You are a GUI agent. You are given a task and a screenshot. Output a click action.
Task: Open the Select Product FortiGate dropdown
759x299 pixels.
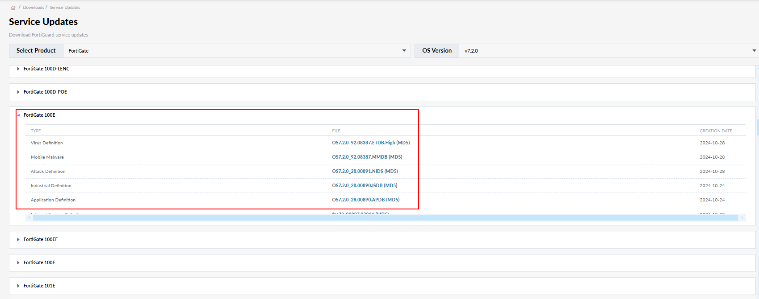237,51
